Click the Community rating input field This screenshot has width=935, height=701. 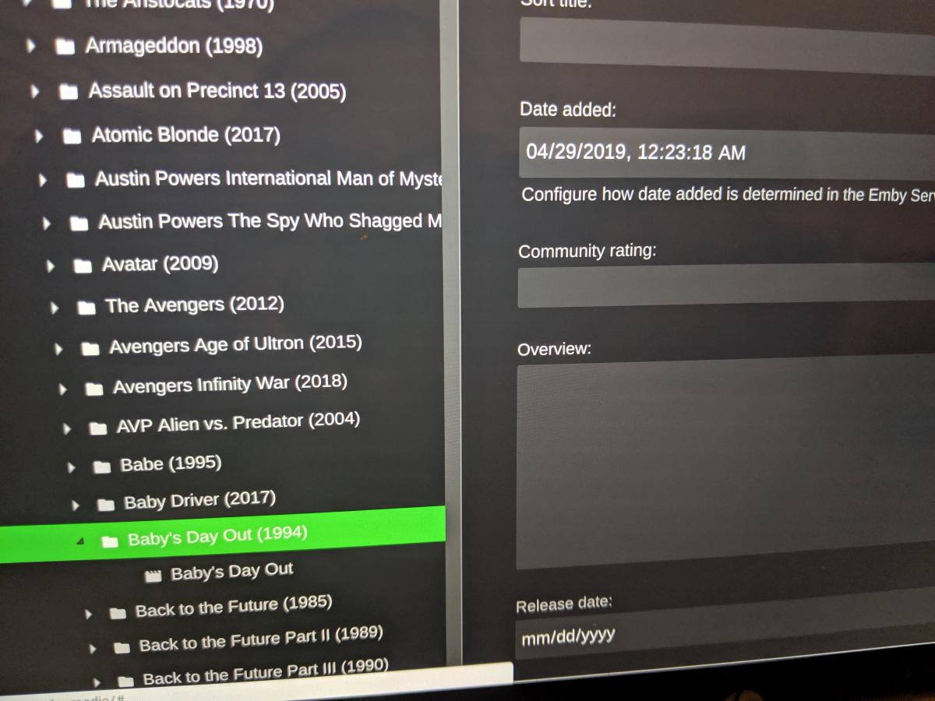pyautogui.click(x=726, y=285)
